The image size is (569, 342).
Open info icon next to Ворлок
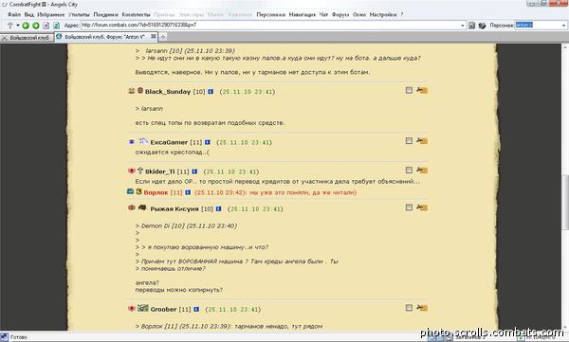[x=188, y=192]
